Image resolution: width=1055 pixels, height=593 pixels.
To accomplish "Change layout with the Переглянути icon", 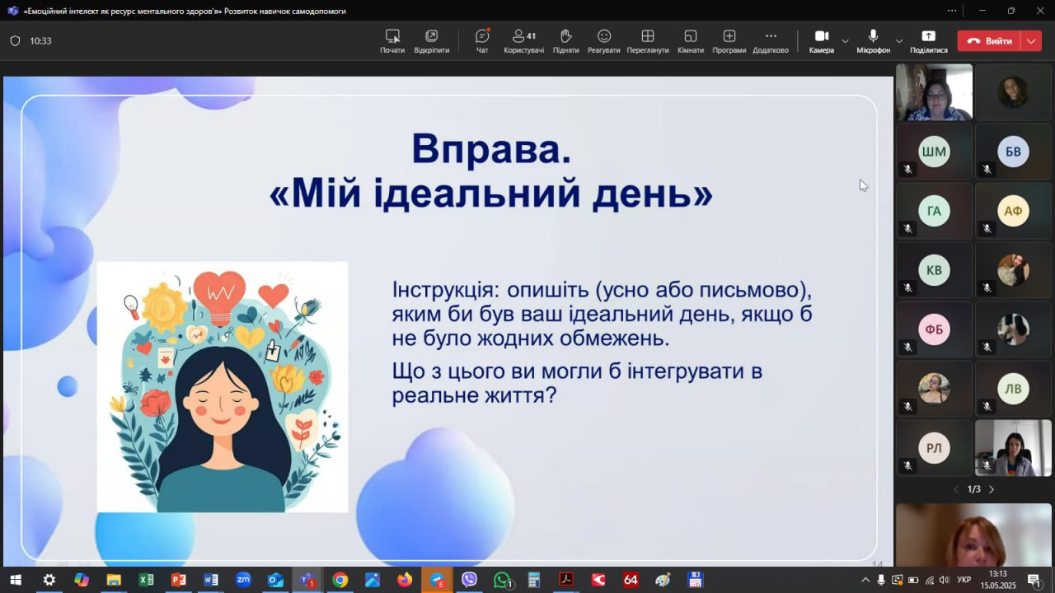I will [647, 40].
